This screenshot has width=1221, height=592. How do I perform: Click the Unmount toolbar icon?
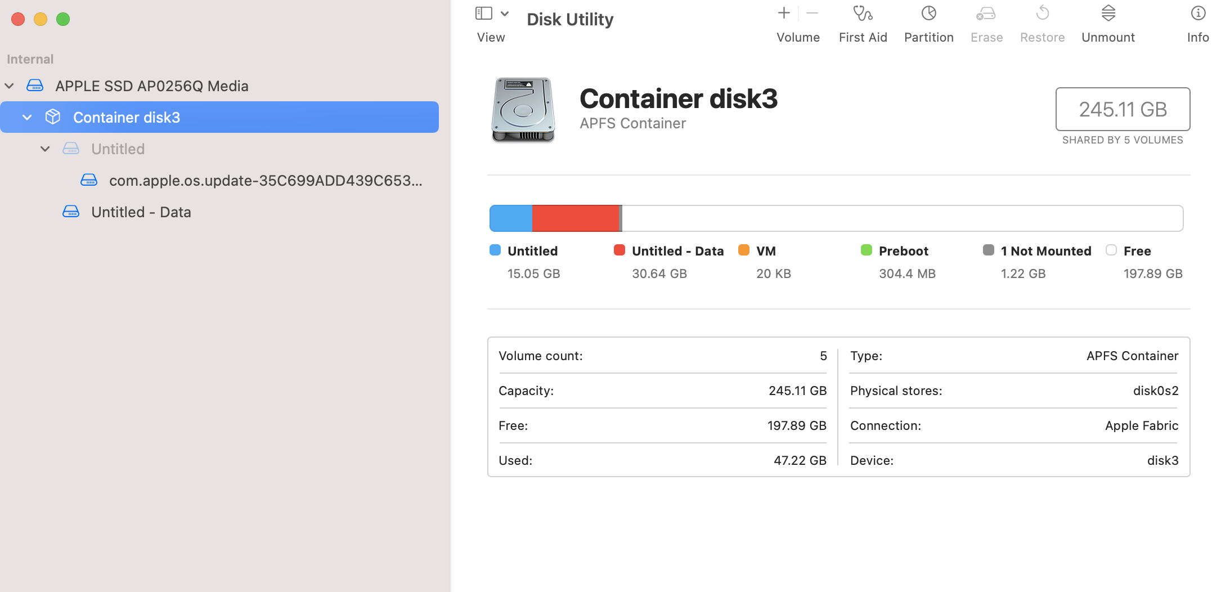pos(1108,14)
